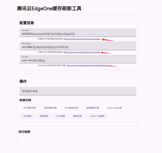The width and height of the screenshot is (162, 153).
Task: Click the 目标地址/标签 input box
Action: 78,91
